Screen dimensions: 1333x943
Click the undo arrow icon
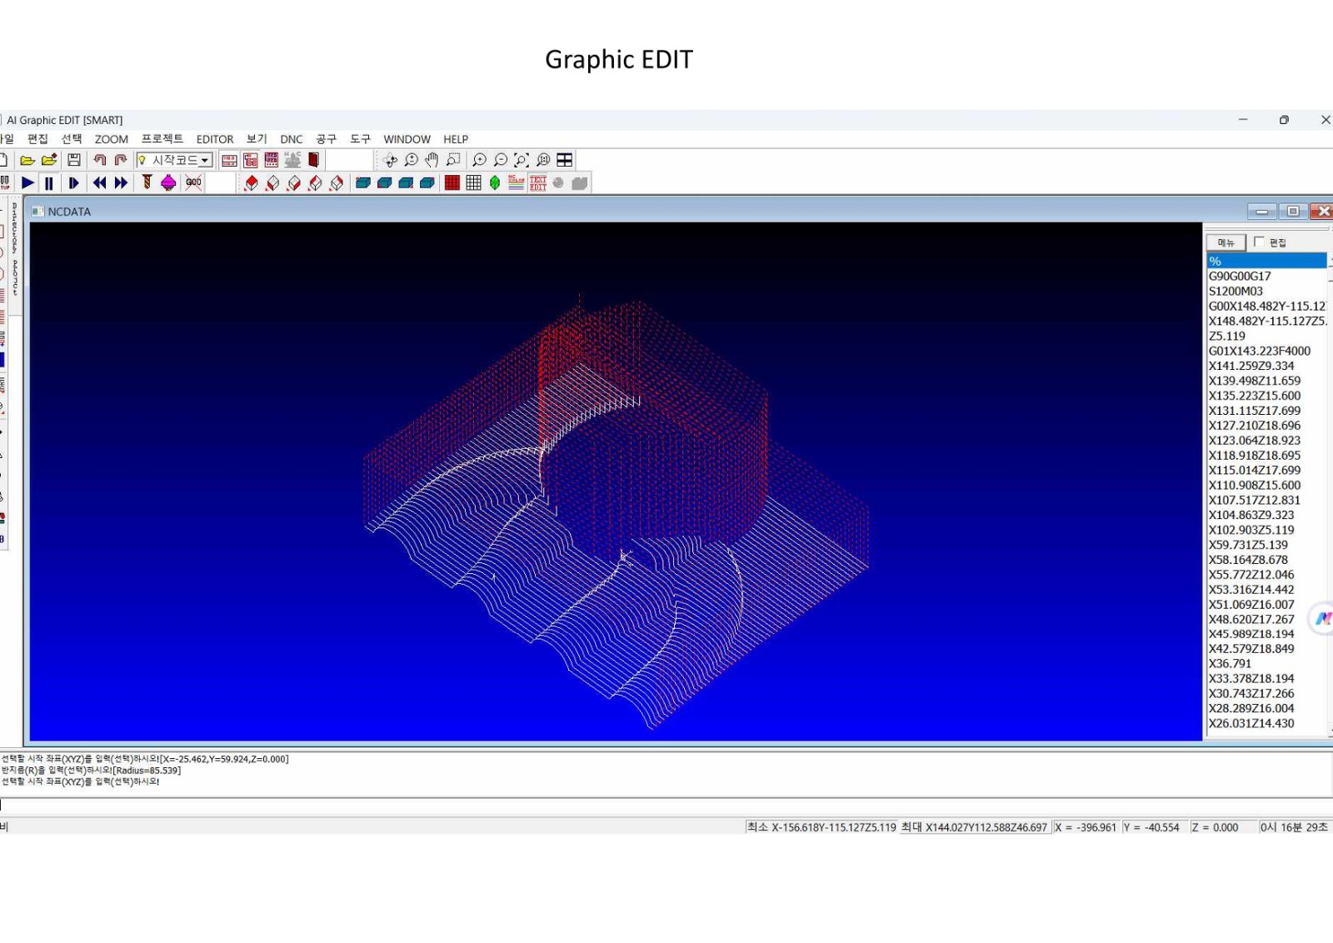tap(100, 160)
